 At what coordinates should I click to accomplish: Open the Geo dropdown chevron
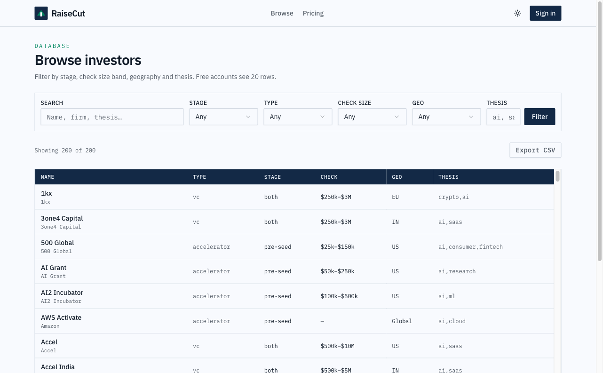coord(471,117)
